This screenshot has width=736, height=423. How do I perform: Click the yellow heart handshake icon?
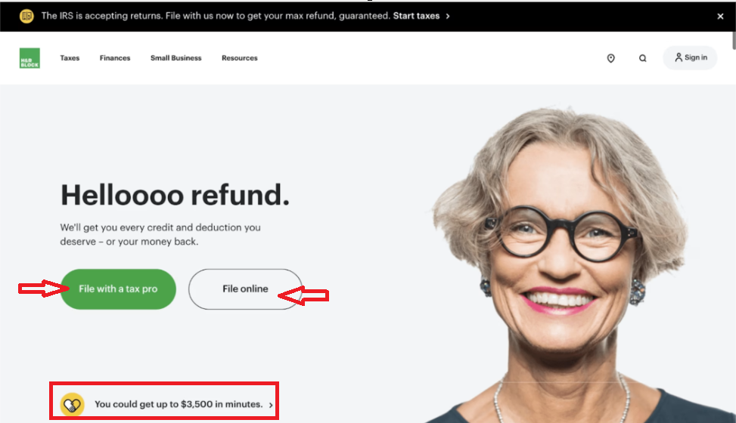[x=73, y=405]
